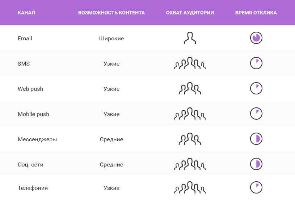Select the ОХВАТ АУДИТОРИИ column header
The width and height of the screenshot is (295, 200).
click(x=190, y=13)
